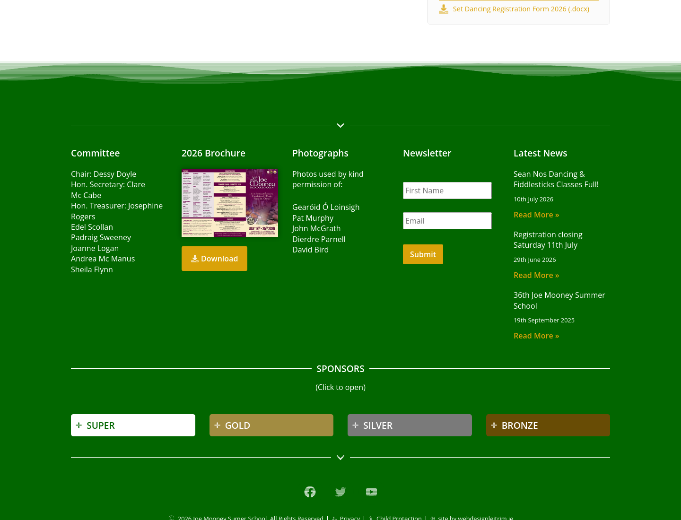
Task: Submit the newsletter form
Action: (x=423, y=254)
